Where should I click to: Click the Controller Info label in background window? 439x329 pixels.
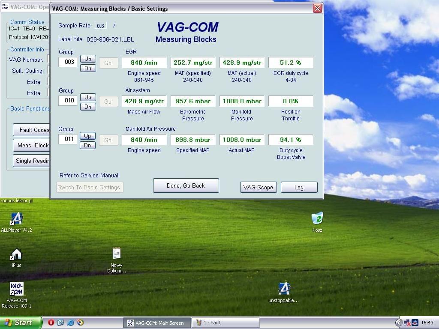tap(27, 50)
